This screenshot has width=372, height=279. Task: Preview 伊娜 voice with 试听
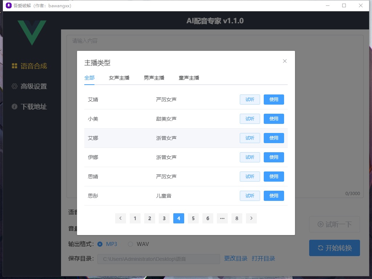(x=250, y=157)
